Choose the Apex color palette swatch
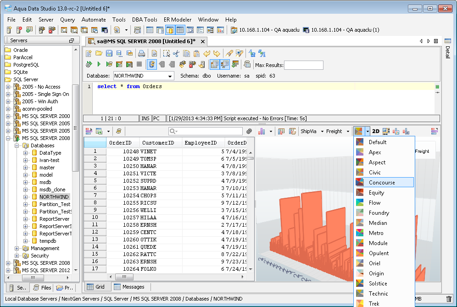 pyautogui.click(x=360, y=152)
